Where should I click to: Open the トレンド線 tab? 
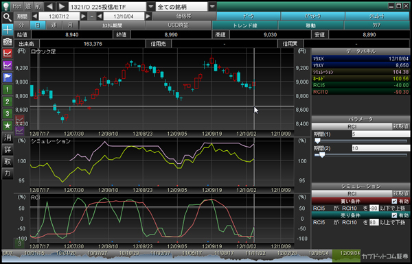tap(245, 25)
